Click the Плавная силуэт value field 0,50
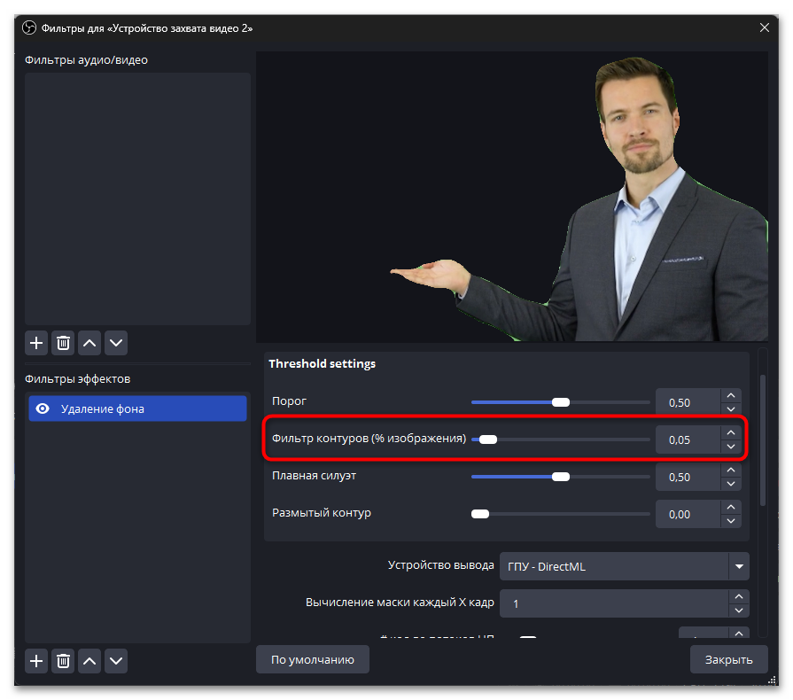 688,478
